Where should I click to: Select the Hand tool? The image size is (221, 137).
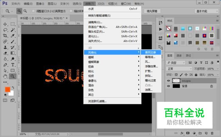click(5, 76)
